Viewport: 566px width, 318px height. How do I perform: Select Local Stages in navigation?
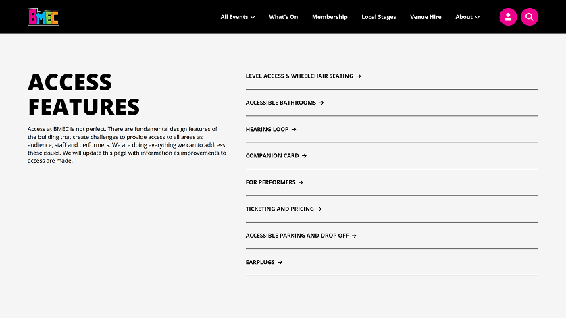379,17
